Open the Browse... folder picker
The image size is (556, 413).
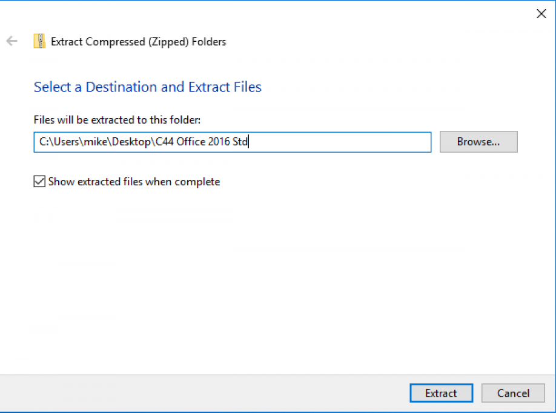tap(478, 142)
